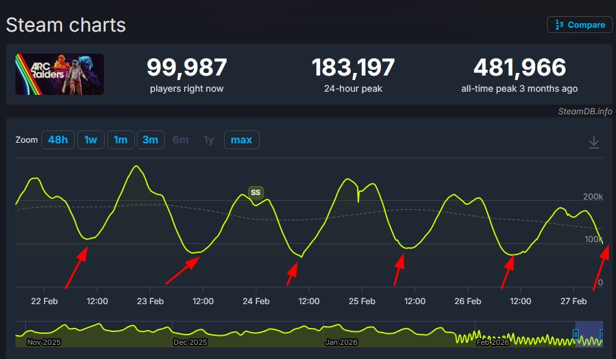Click the Steam charts heading

click(66, 25)
